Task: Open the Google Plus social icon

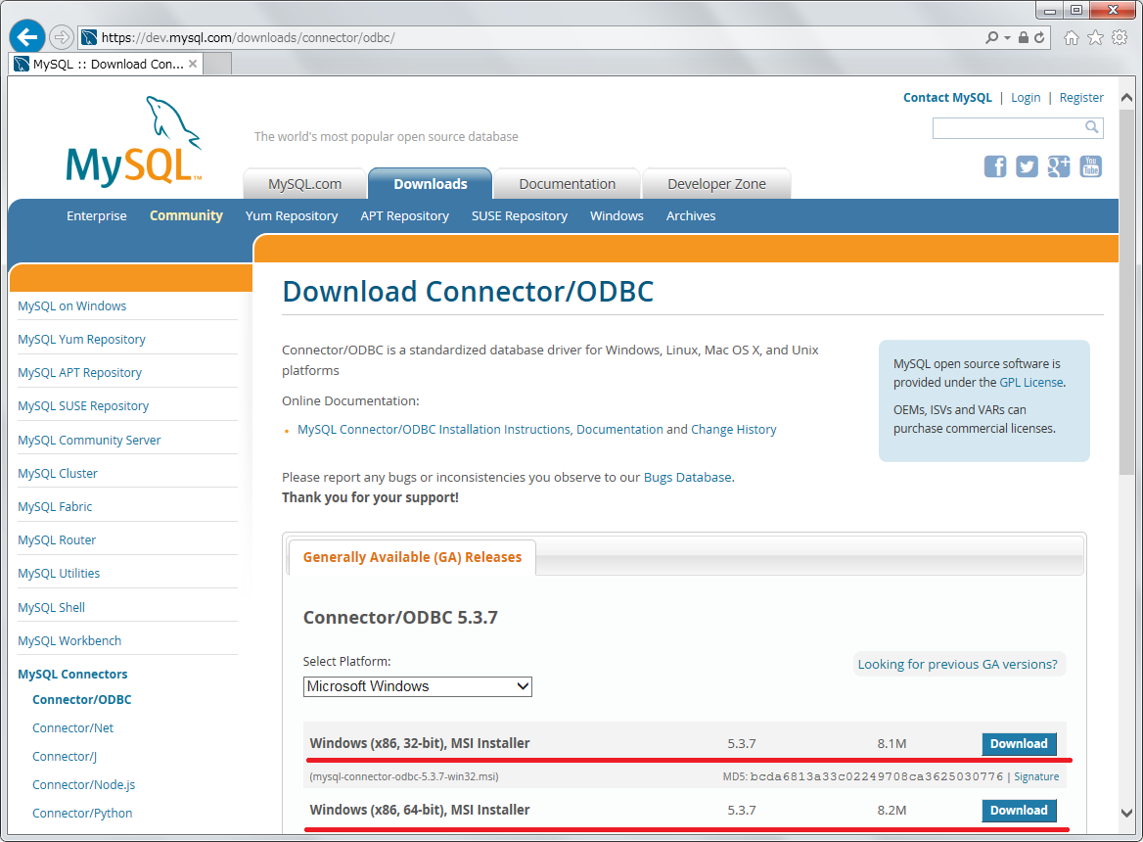Action: [1059, 166]
